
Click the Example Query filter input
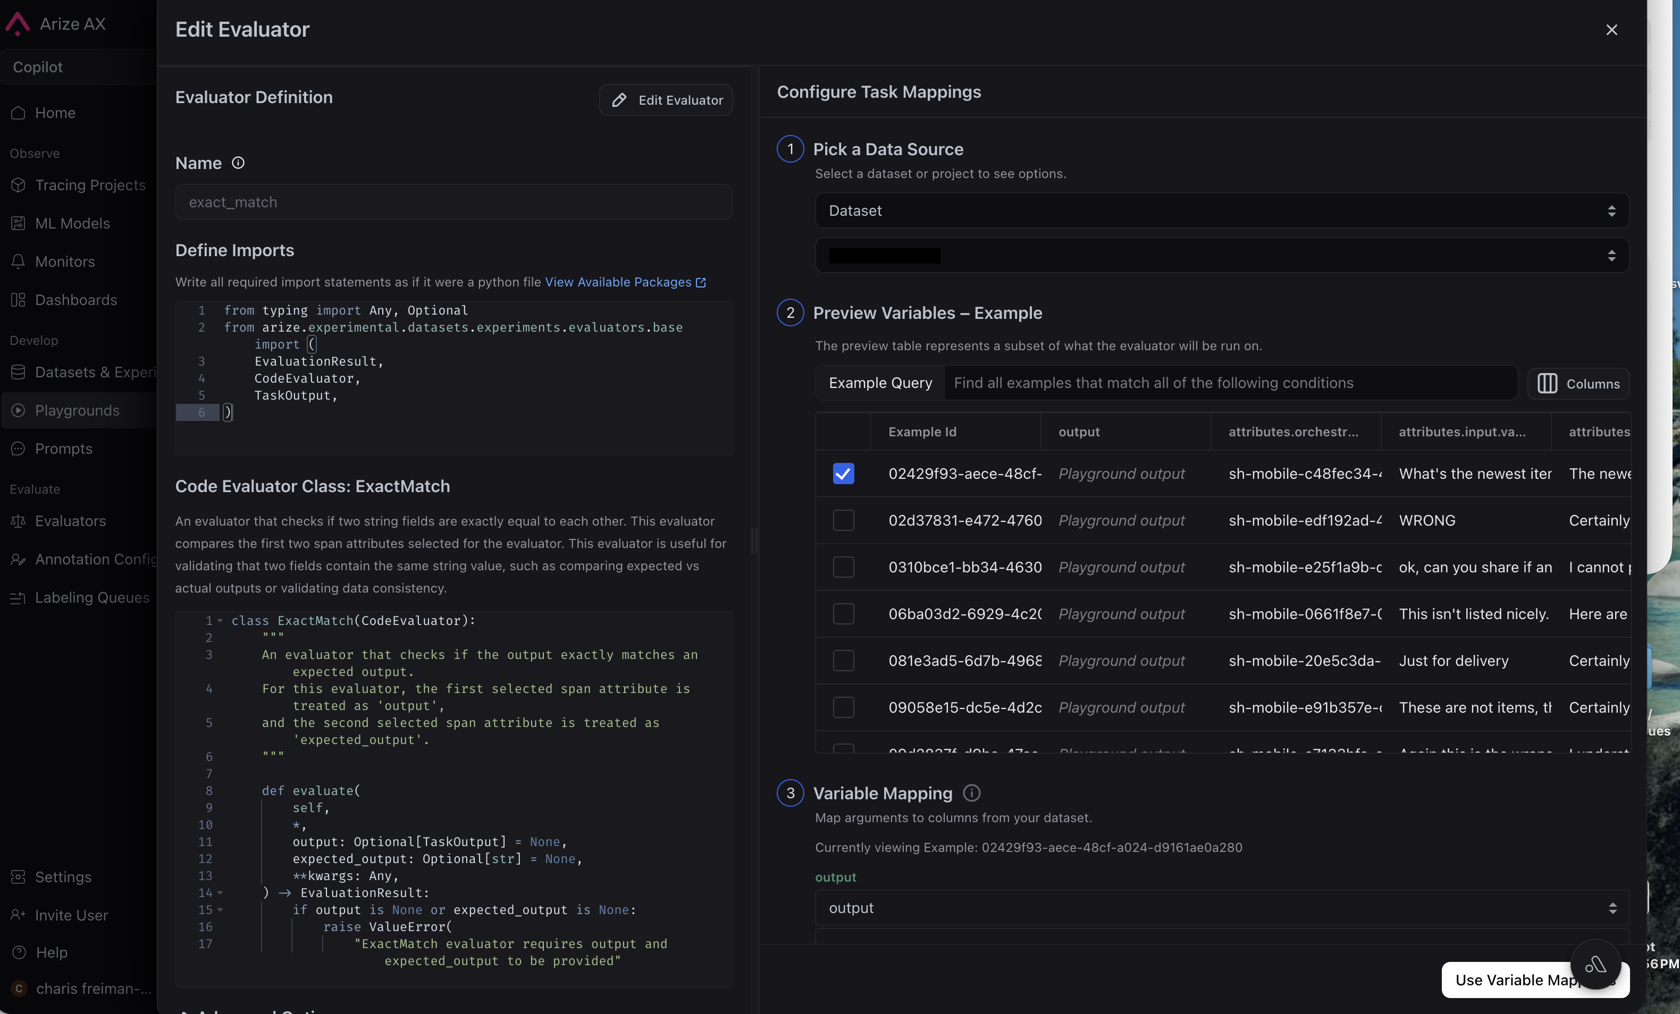point(1231,383)
